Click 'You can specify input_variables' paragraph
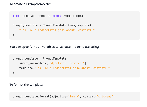This screenshot has height=107, width=147. pos(55,47)
